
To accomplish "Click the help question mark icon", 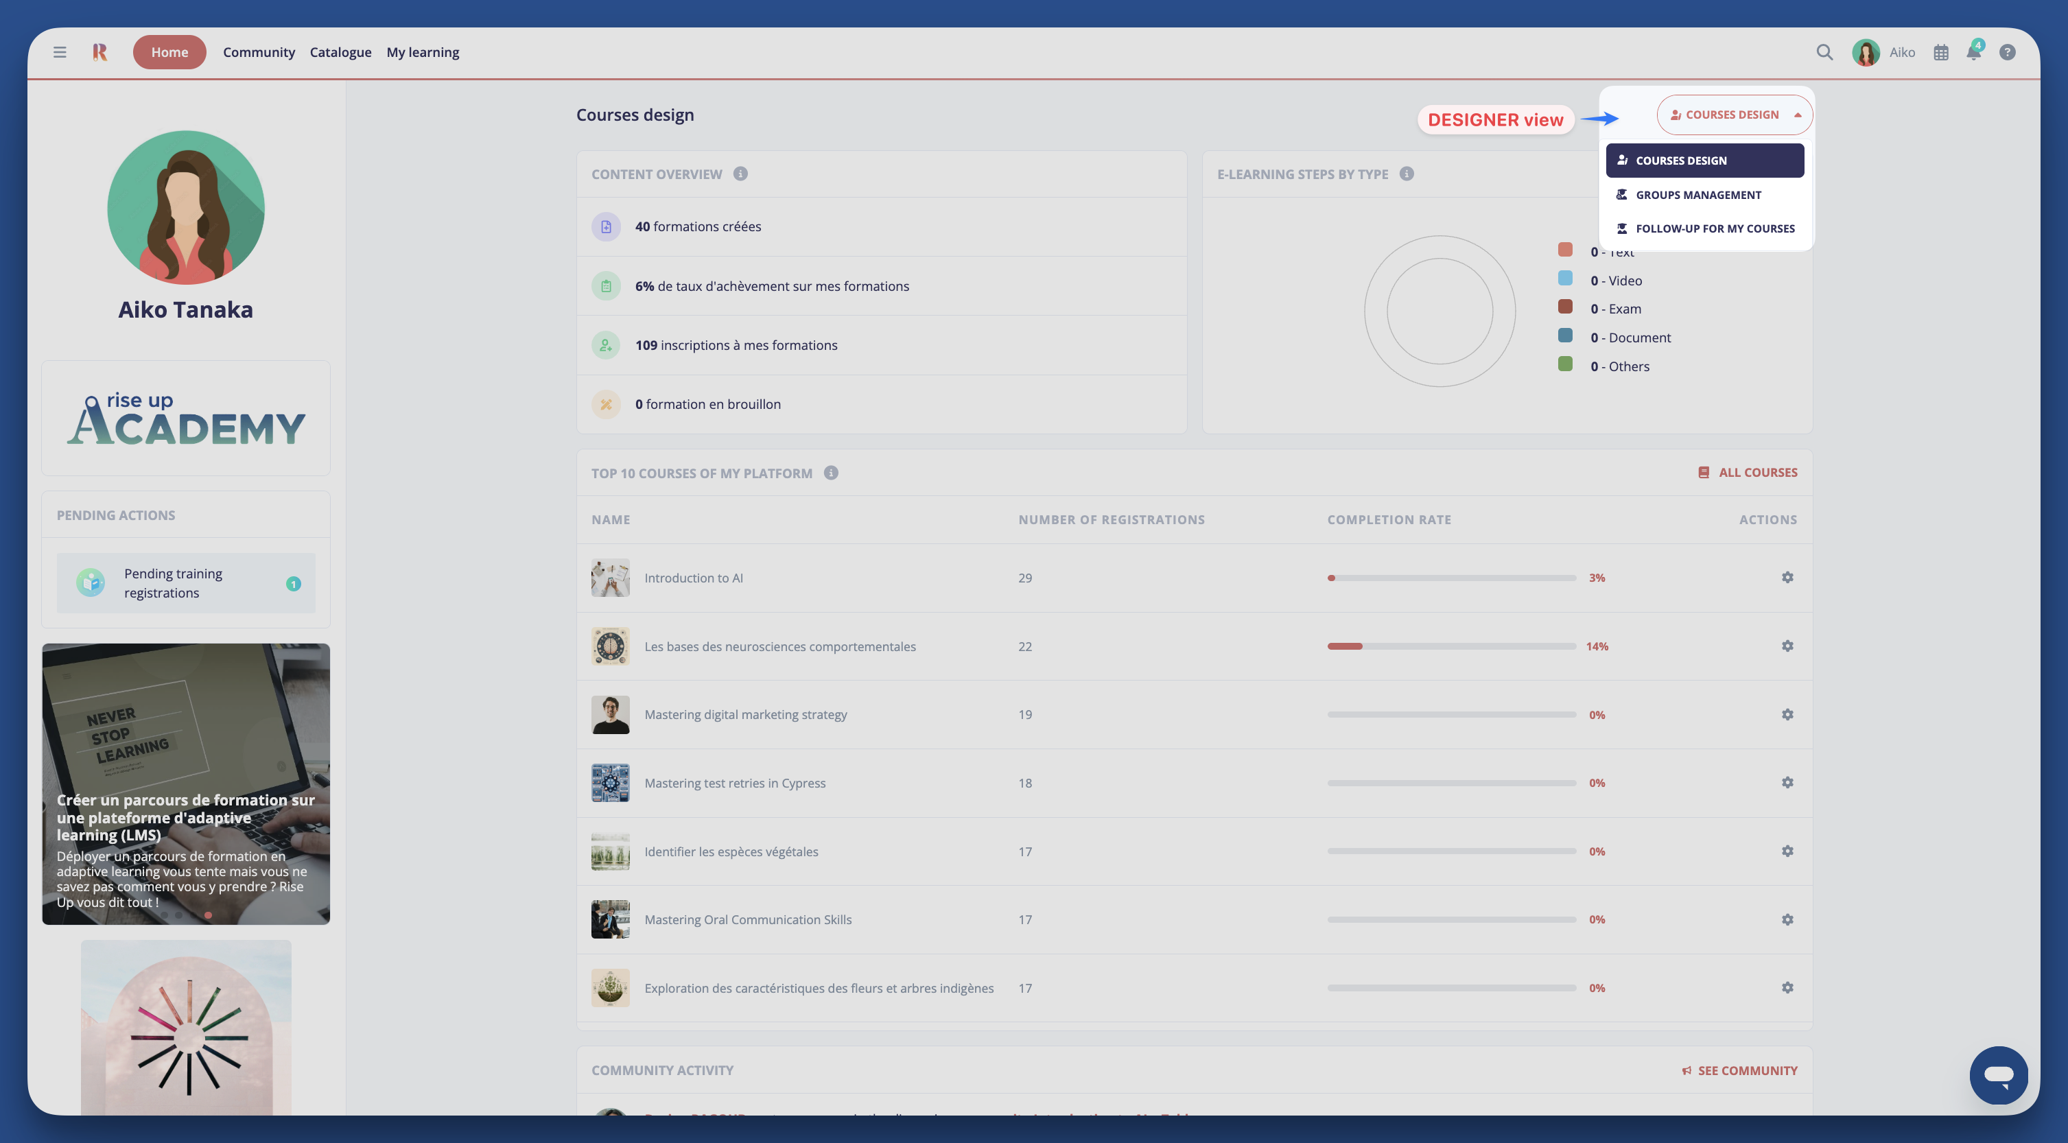I will tap(2007, 52).
